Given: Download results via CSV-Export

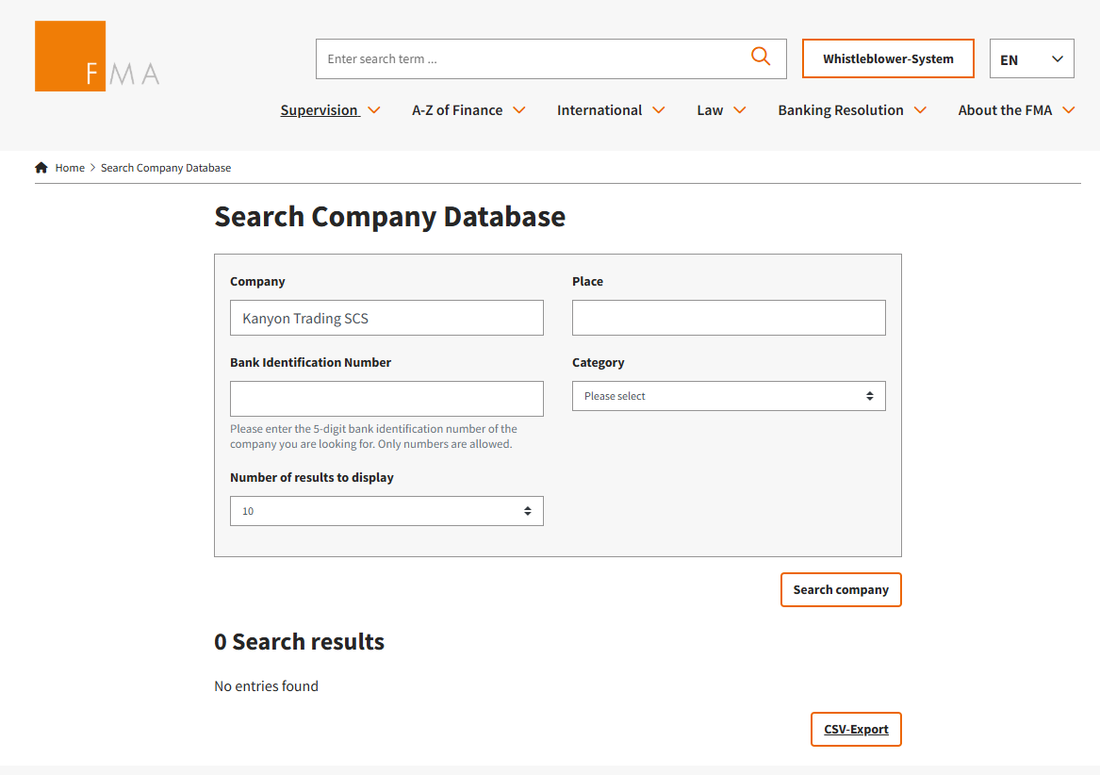Looking at the screenshot, I should click(x=855, y=729).
